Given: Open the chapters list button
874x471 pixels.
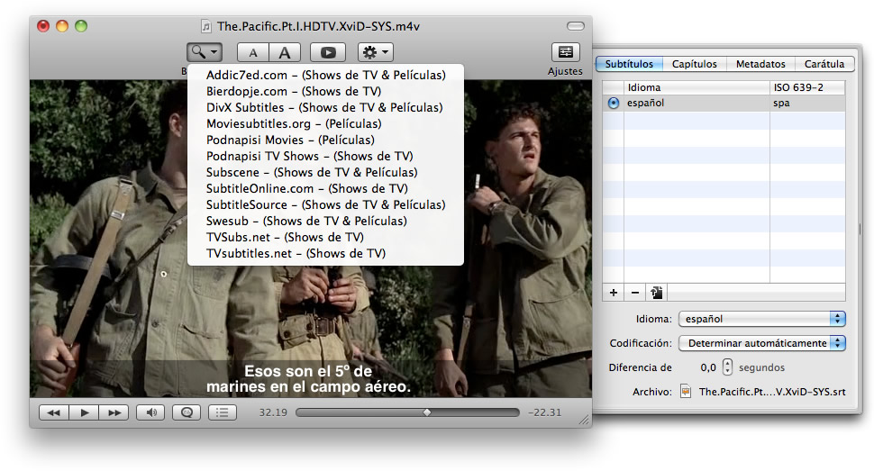Looking at the screenshot, I should click(x=223, y=412).
